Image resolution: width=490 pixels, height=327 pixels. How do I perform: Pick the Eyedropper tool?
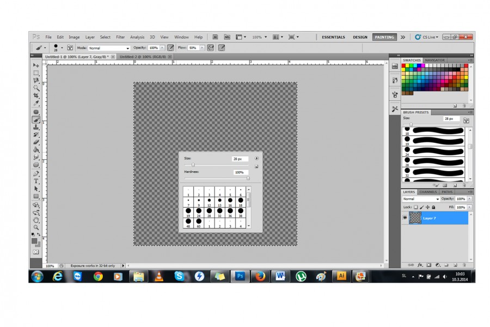36,103
